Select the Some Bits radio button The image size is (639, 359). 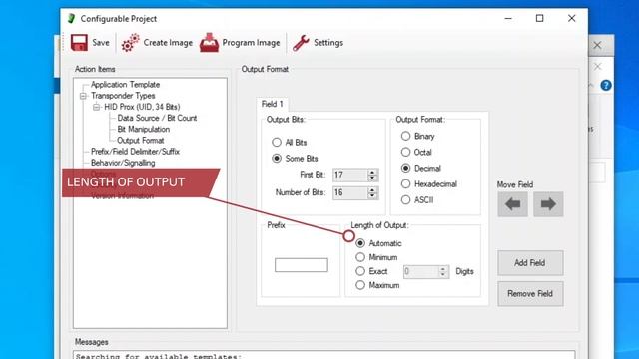coord(277,158)
